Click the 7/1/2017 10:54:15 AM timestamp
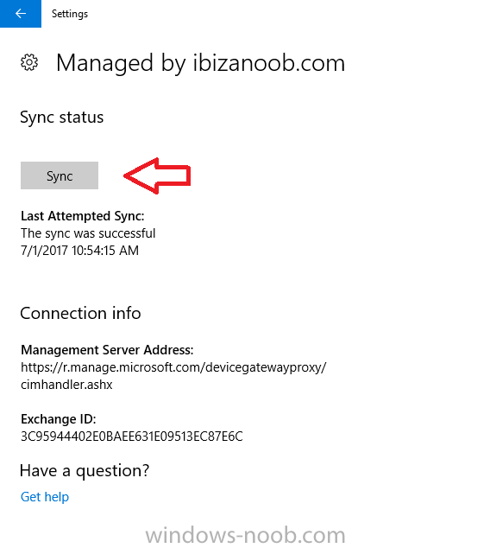Image resolution: width=490 pixels, height=548 pixels. 79,251
